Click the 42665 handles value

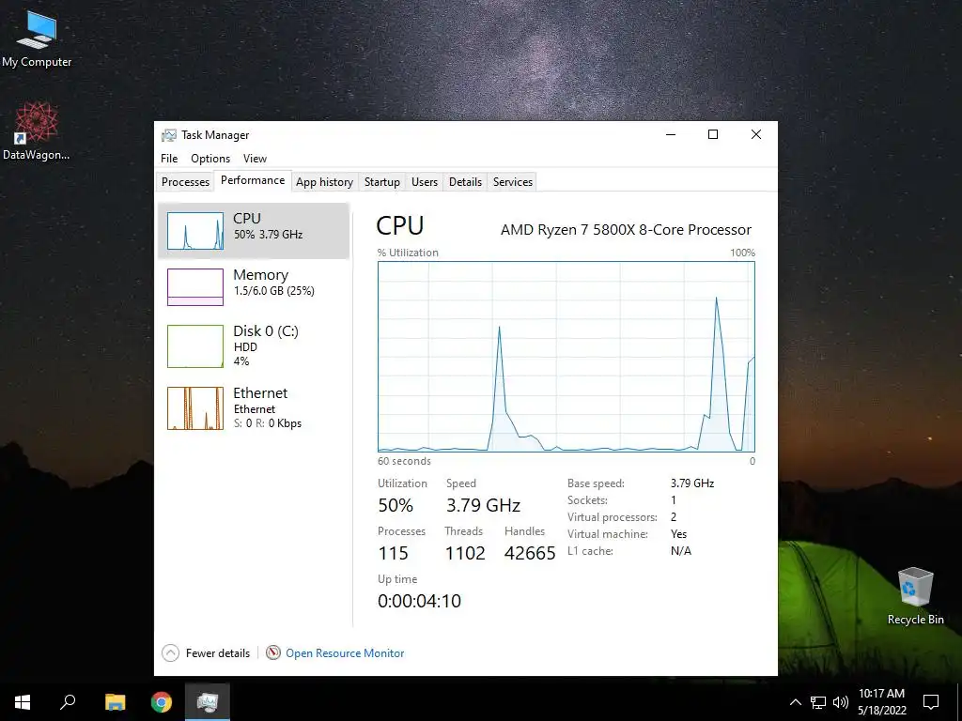pyautogui.click(x=530, y=553)
